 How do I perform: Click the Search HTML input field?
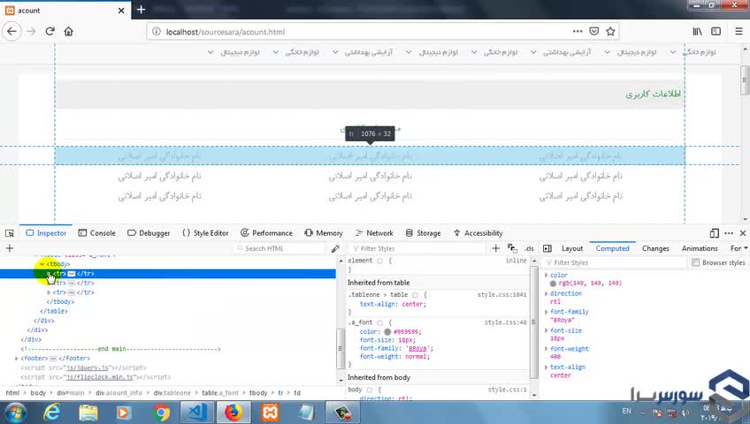[x=280, y=248]
